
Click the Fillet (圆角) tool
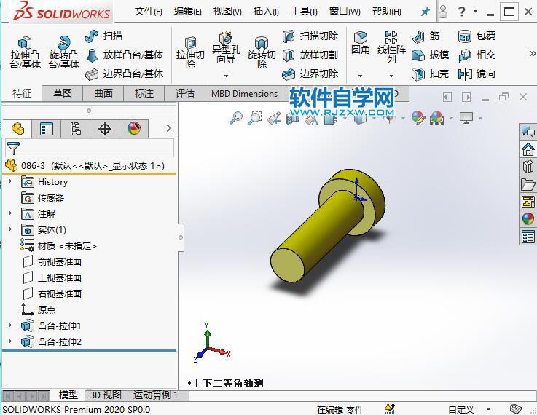[360, 43]
